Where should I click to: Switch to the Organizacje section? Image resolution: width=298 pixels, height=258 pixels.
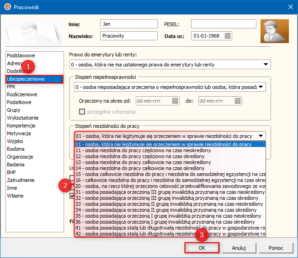[34, 157]
